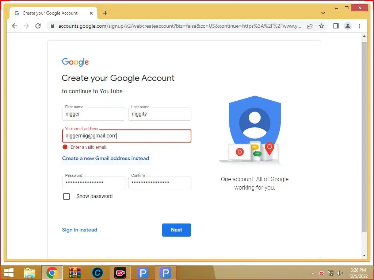Click the red error exclamation icon
Image resolution: width=374 pixels, height=280 pixels.
pyautogui.click(x=65, y=147)
